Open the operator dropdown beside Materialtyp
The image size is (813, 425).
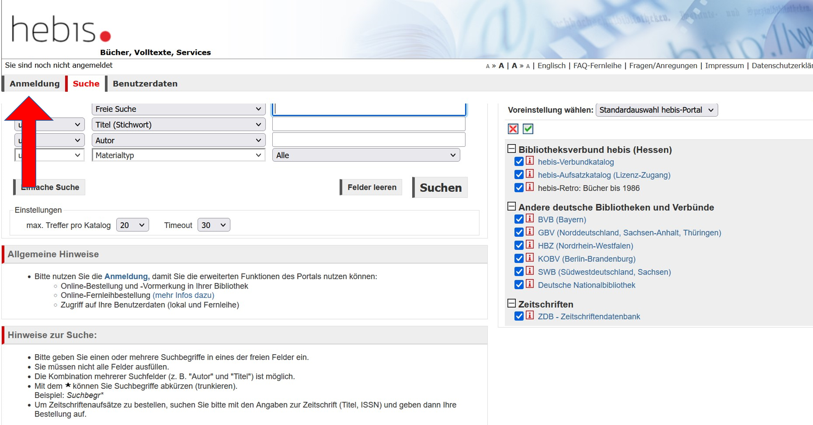[50, 155]
